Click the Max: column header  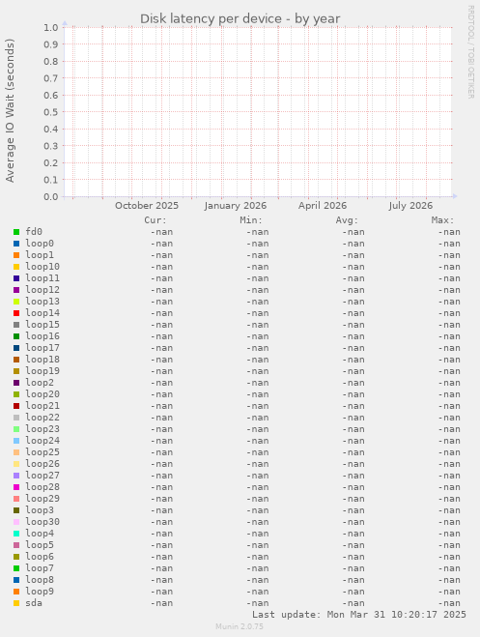(x=442, y=220)
